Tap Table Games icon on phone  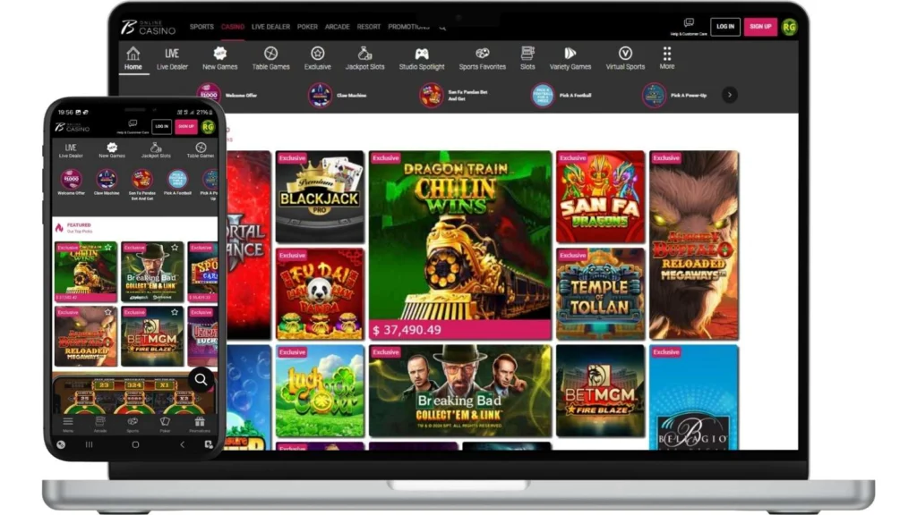point(201,150)
